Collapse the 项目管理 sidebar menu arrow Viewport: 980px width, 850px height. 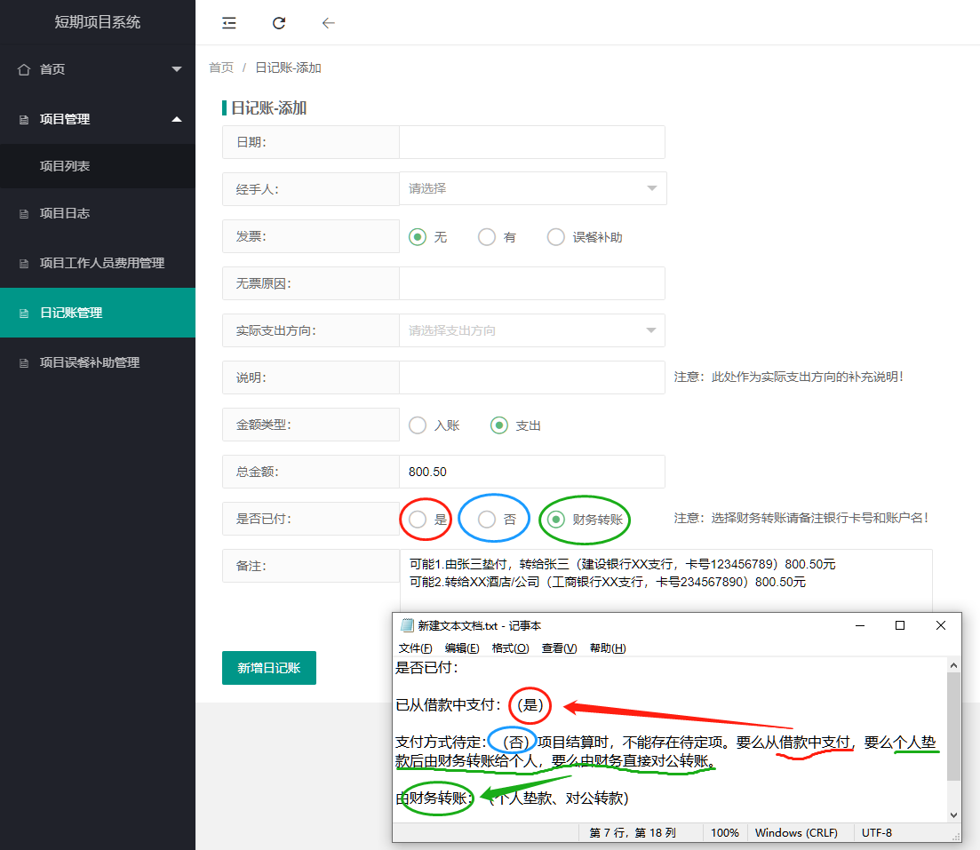[177, 119]
